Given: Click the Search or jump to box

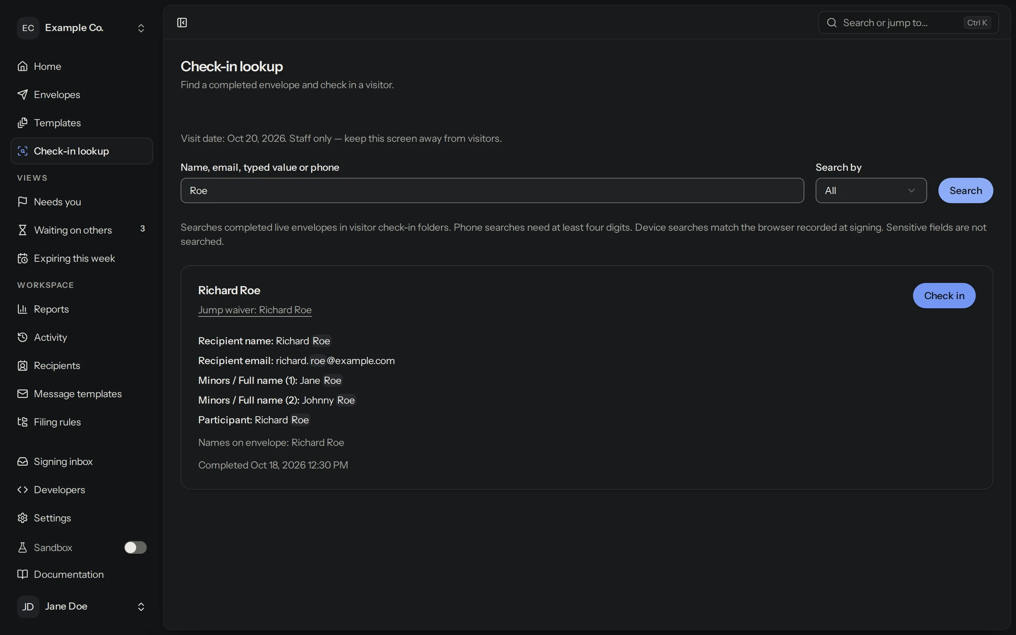Looking at the screenshot, I should click(908, 23).
